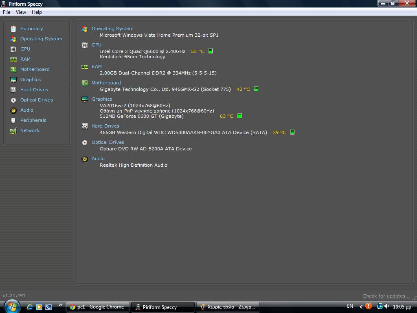This screenshot has height=313, width=417.
Task: Open the Motherboard heading link in main panel
Action: (x=106, y=83)
